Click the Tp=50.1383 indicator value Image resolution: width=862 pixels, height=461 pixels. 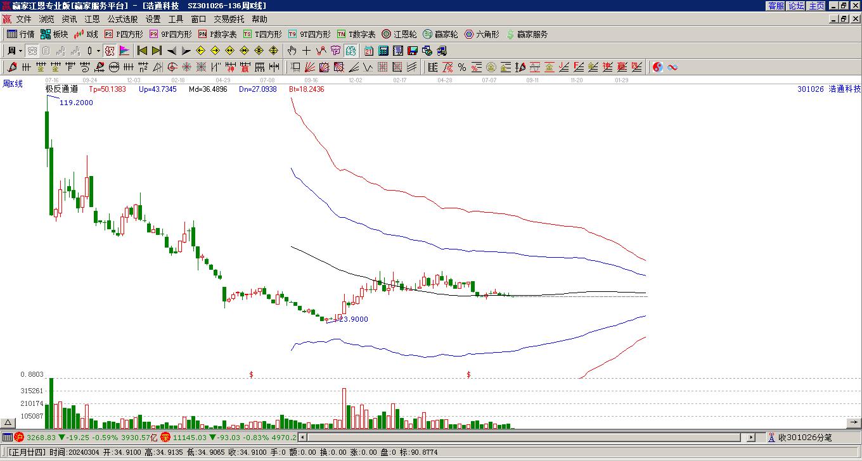click(x=107, y=89)
